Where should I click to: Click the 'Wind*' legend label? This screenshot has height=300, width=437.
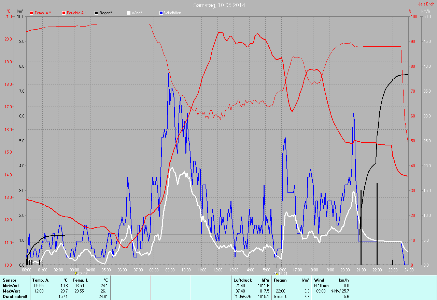[137, 13]
